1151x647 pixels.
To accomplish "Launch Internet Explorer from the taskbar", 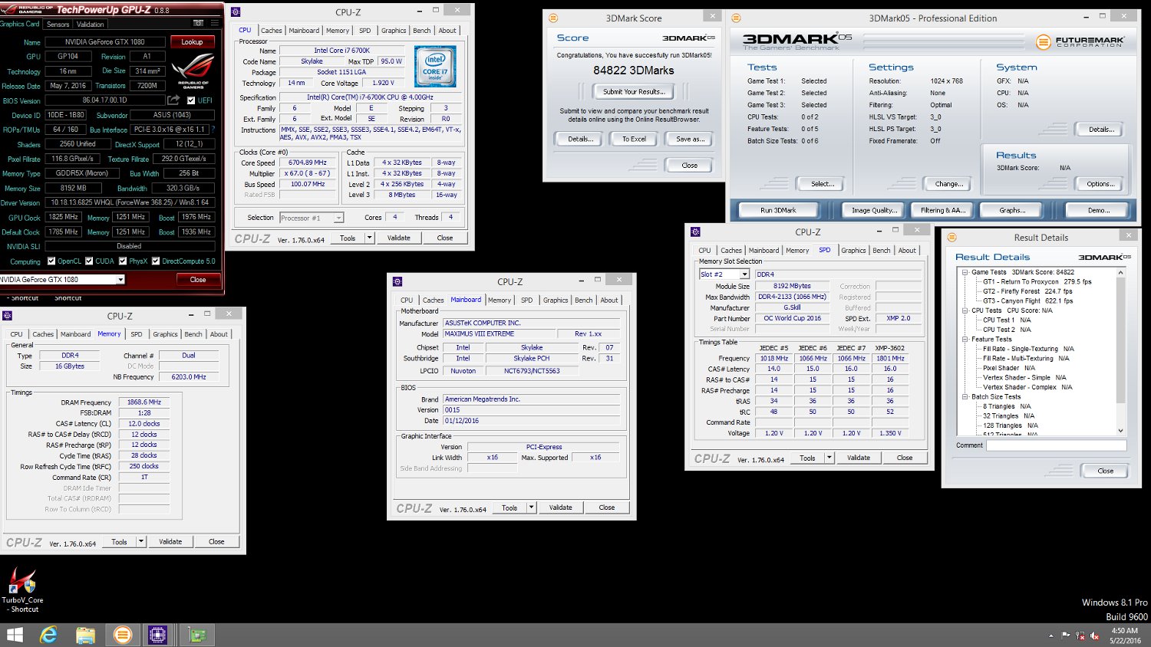I will pos(48,635).
